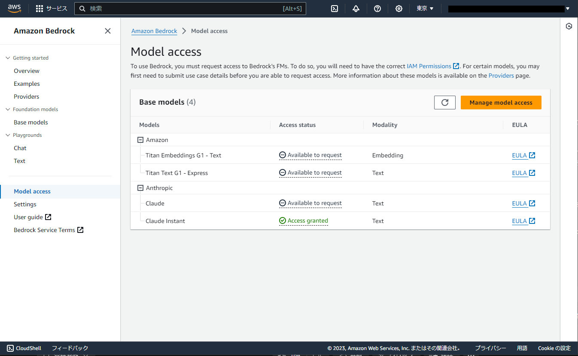Click EULA external icon for Claude Instant

point(532,221)
